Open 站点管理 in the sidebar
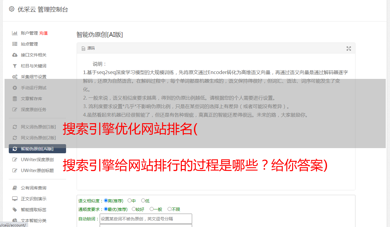390x227 pixels. pyautogui.click(x=29, y=44)
